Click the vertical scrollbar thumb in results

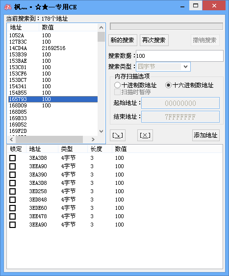click(x=101, y=37)
